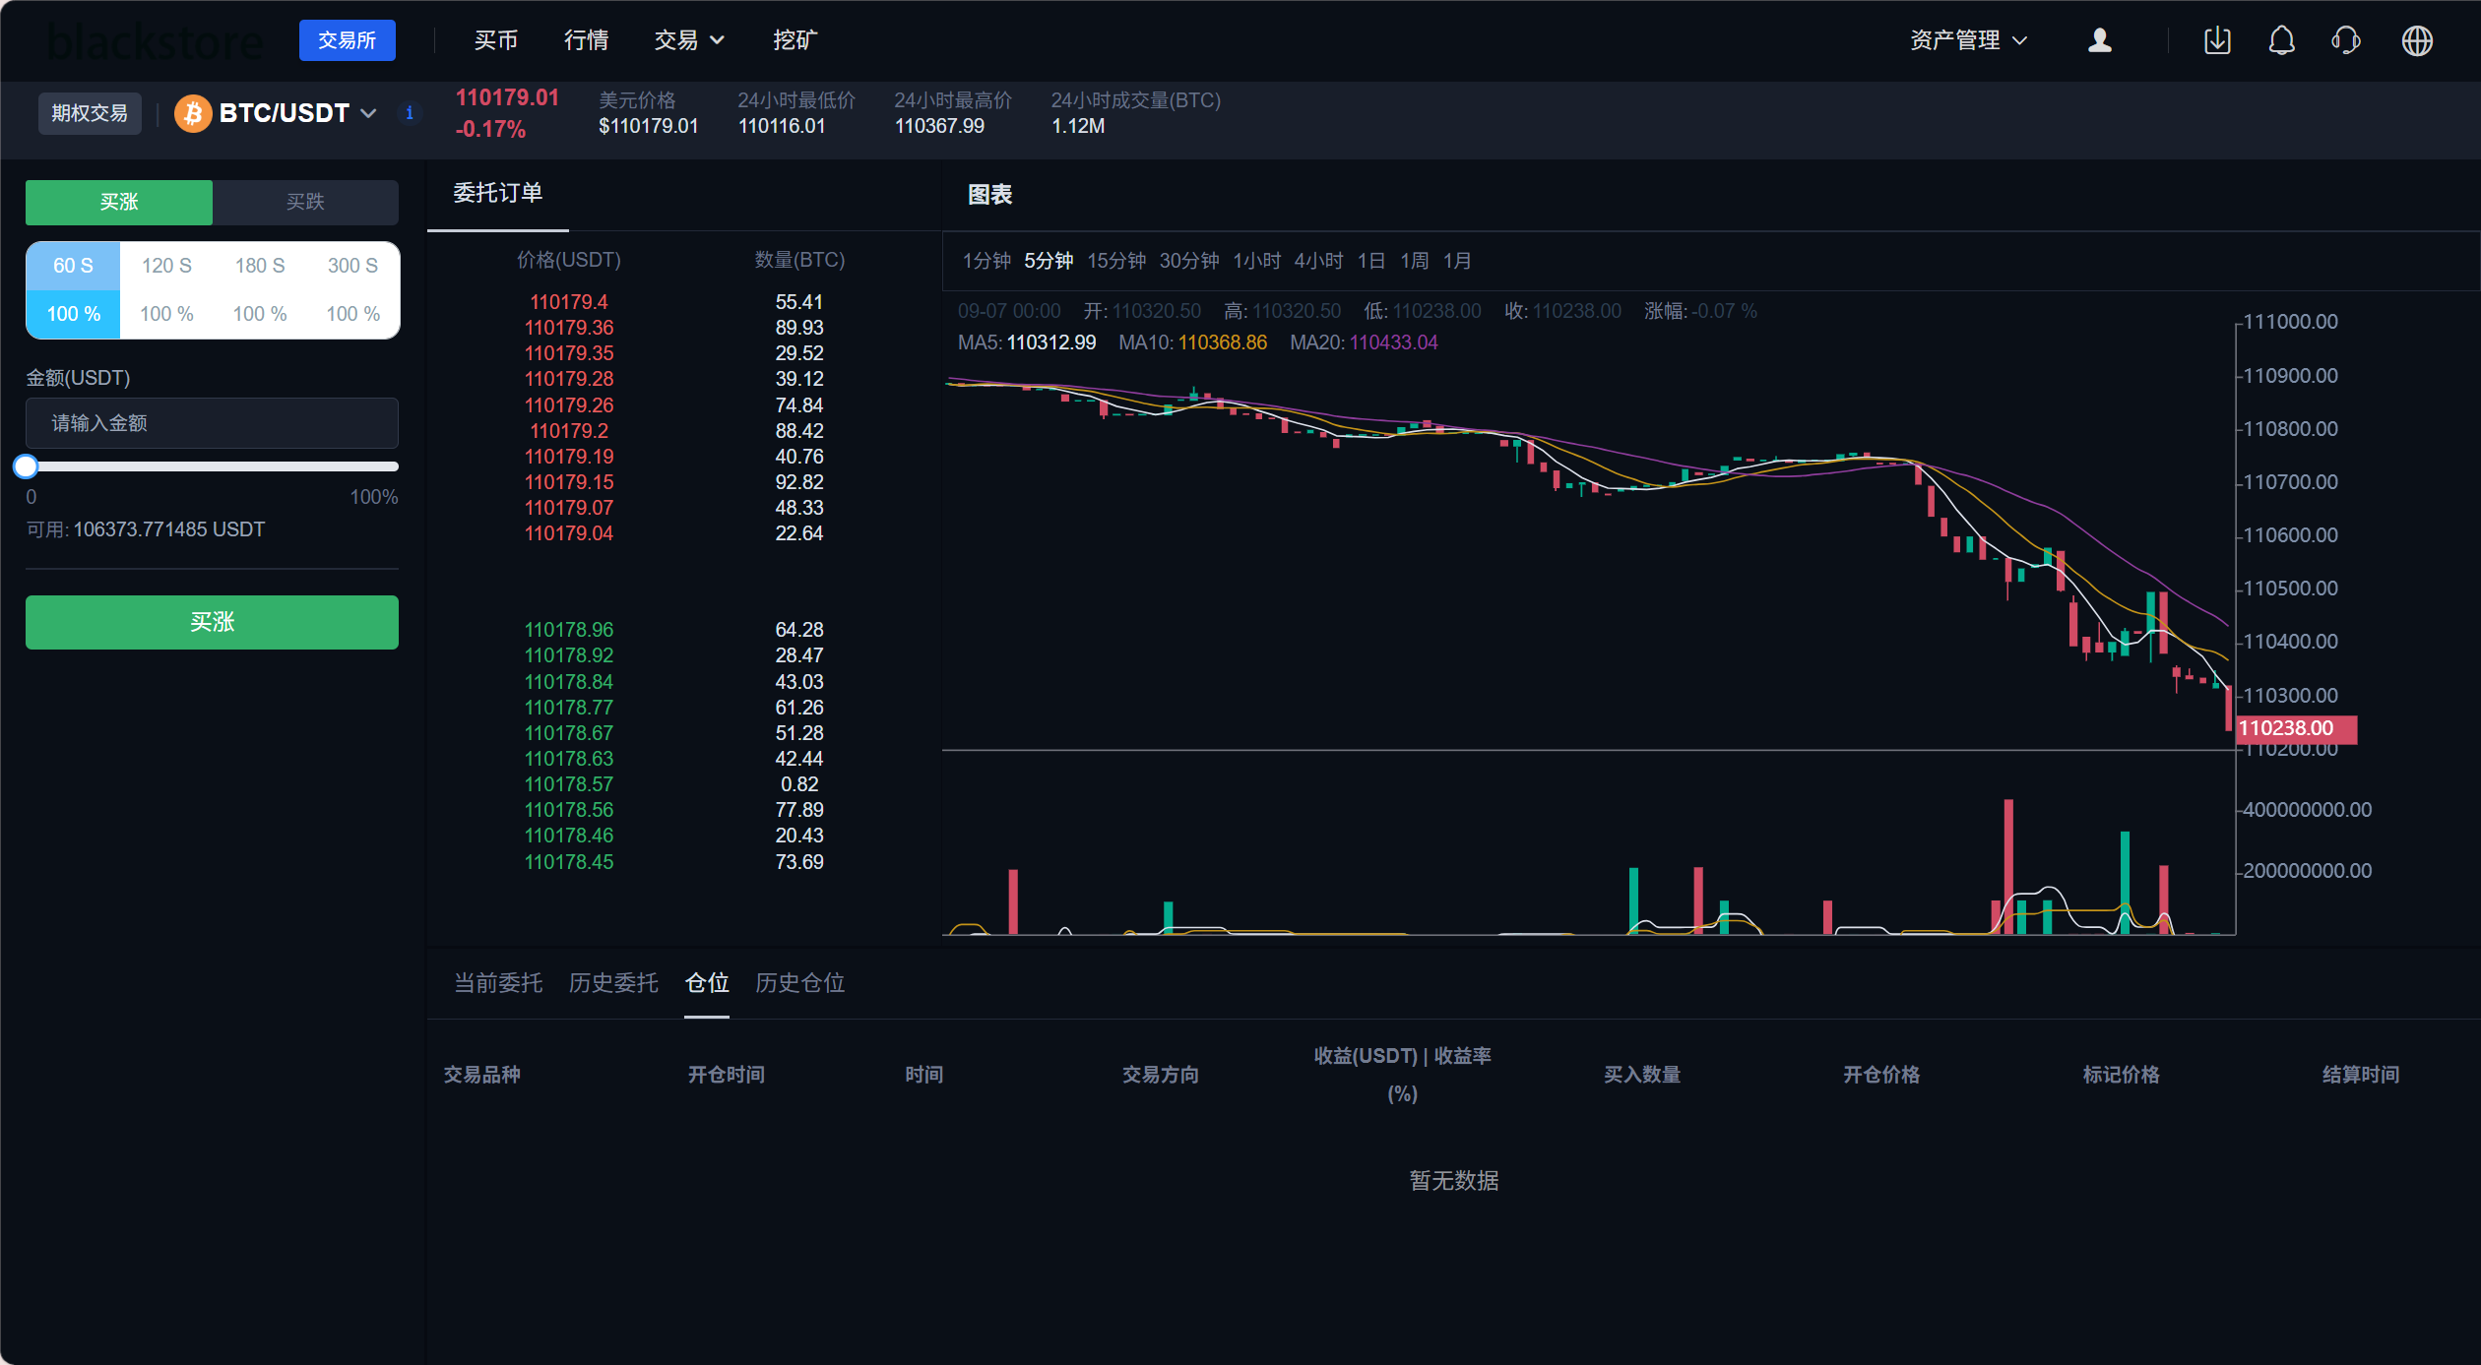Select the 15分钟 chart interval
The width and height of the screenshot is (2481, 1365).
click(x=1115, y=261)
